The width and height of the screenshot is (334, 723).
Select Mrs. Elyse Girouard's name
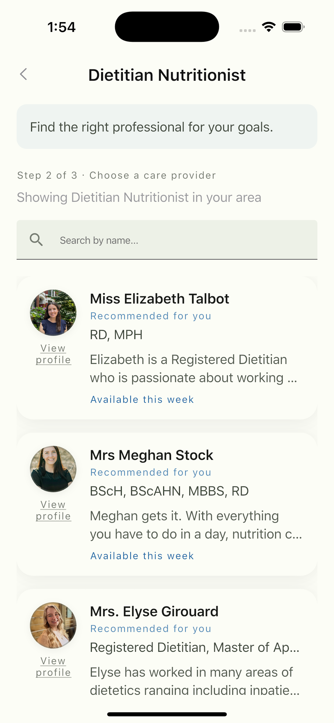(x=154, y=611)
